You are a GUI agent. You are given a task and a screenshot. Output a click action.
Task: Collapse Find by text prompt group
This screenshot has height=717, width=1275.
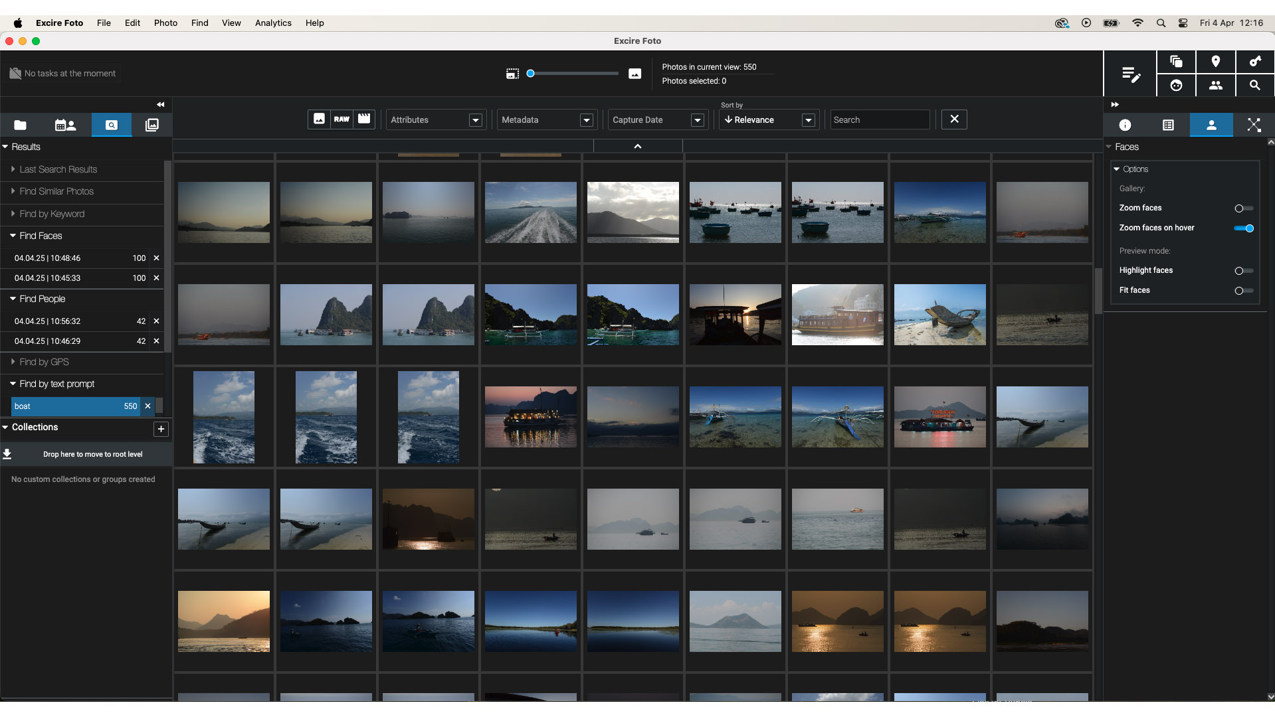click(13, 384)
